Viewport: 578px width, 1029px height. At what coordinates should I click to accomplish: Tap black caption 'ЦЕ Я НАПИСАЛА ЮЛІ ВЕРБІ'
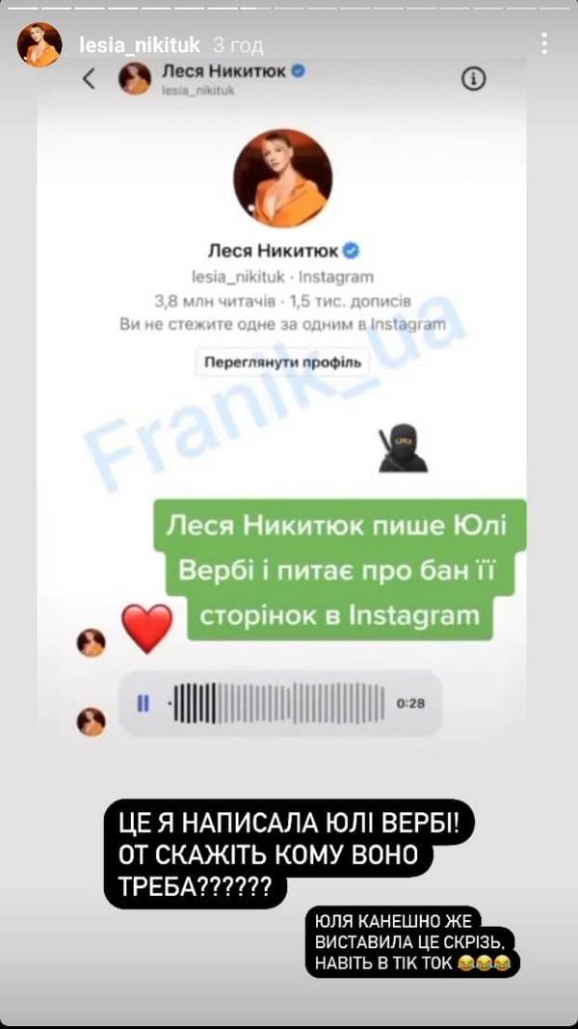click(288, 853)
